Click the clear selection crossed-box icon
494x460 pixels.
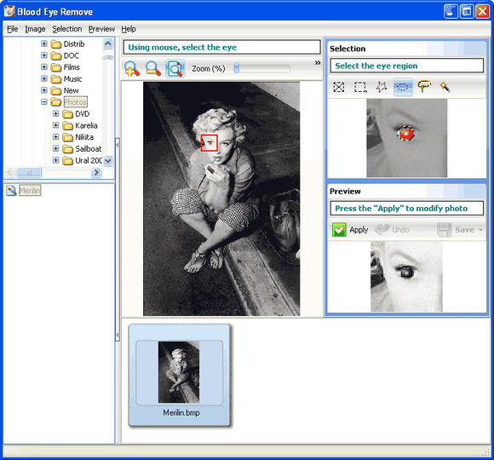coord(339,87)
